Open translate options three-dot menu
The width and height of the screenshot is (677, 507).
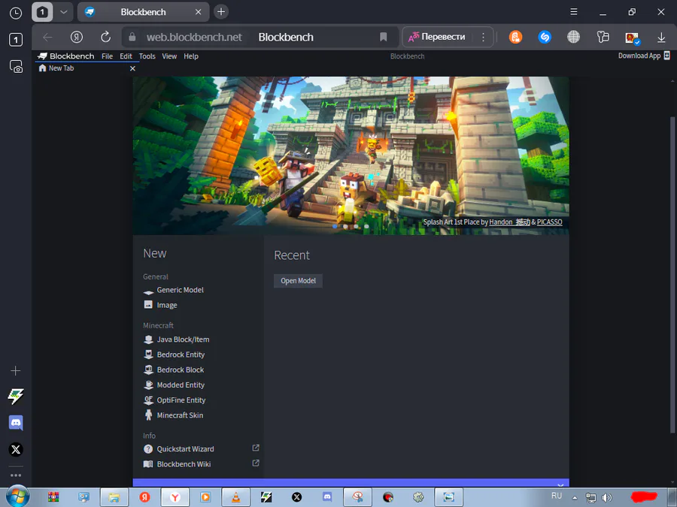[483, 37]
